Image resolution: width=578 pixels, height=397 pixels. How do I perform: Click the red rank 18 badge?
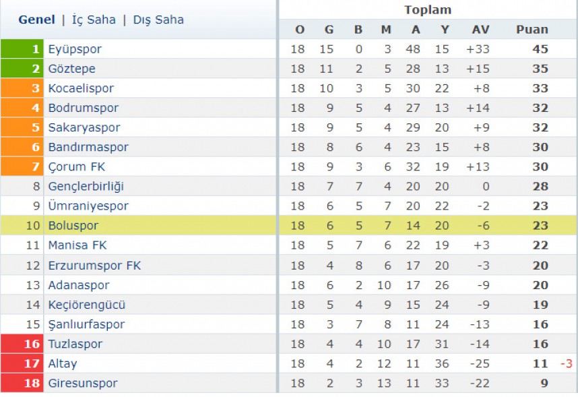22,383
